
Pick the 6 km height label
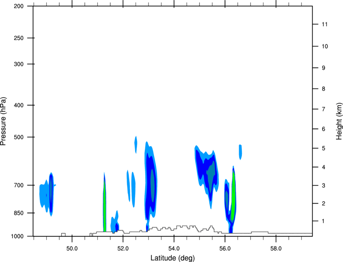tap(324, 129)
